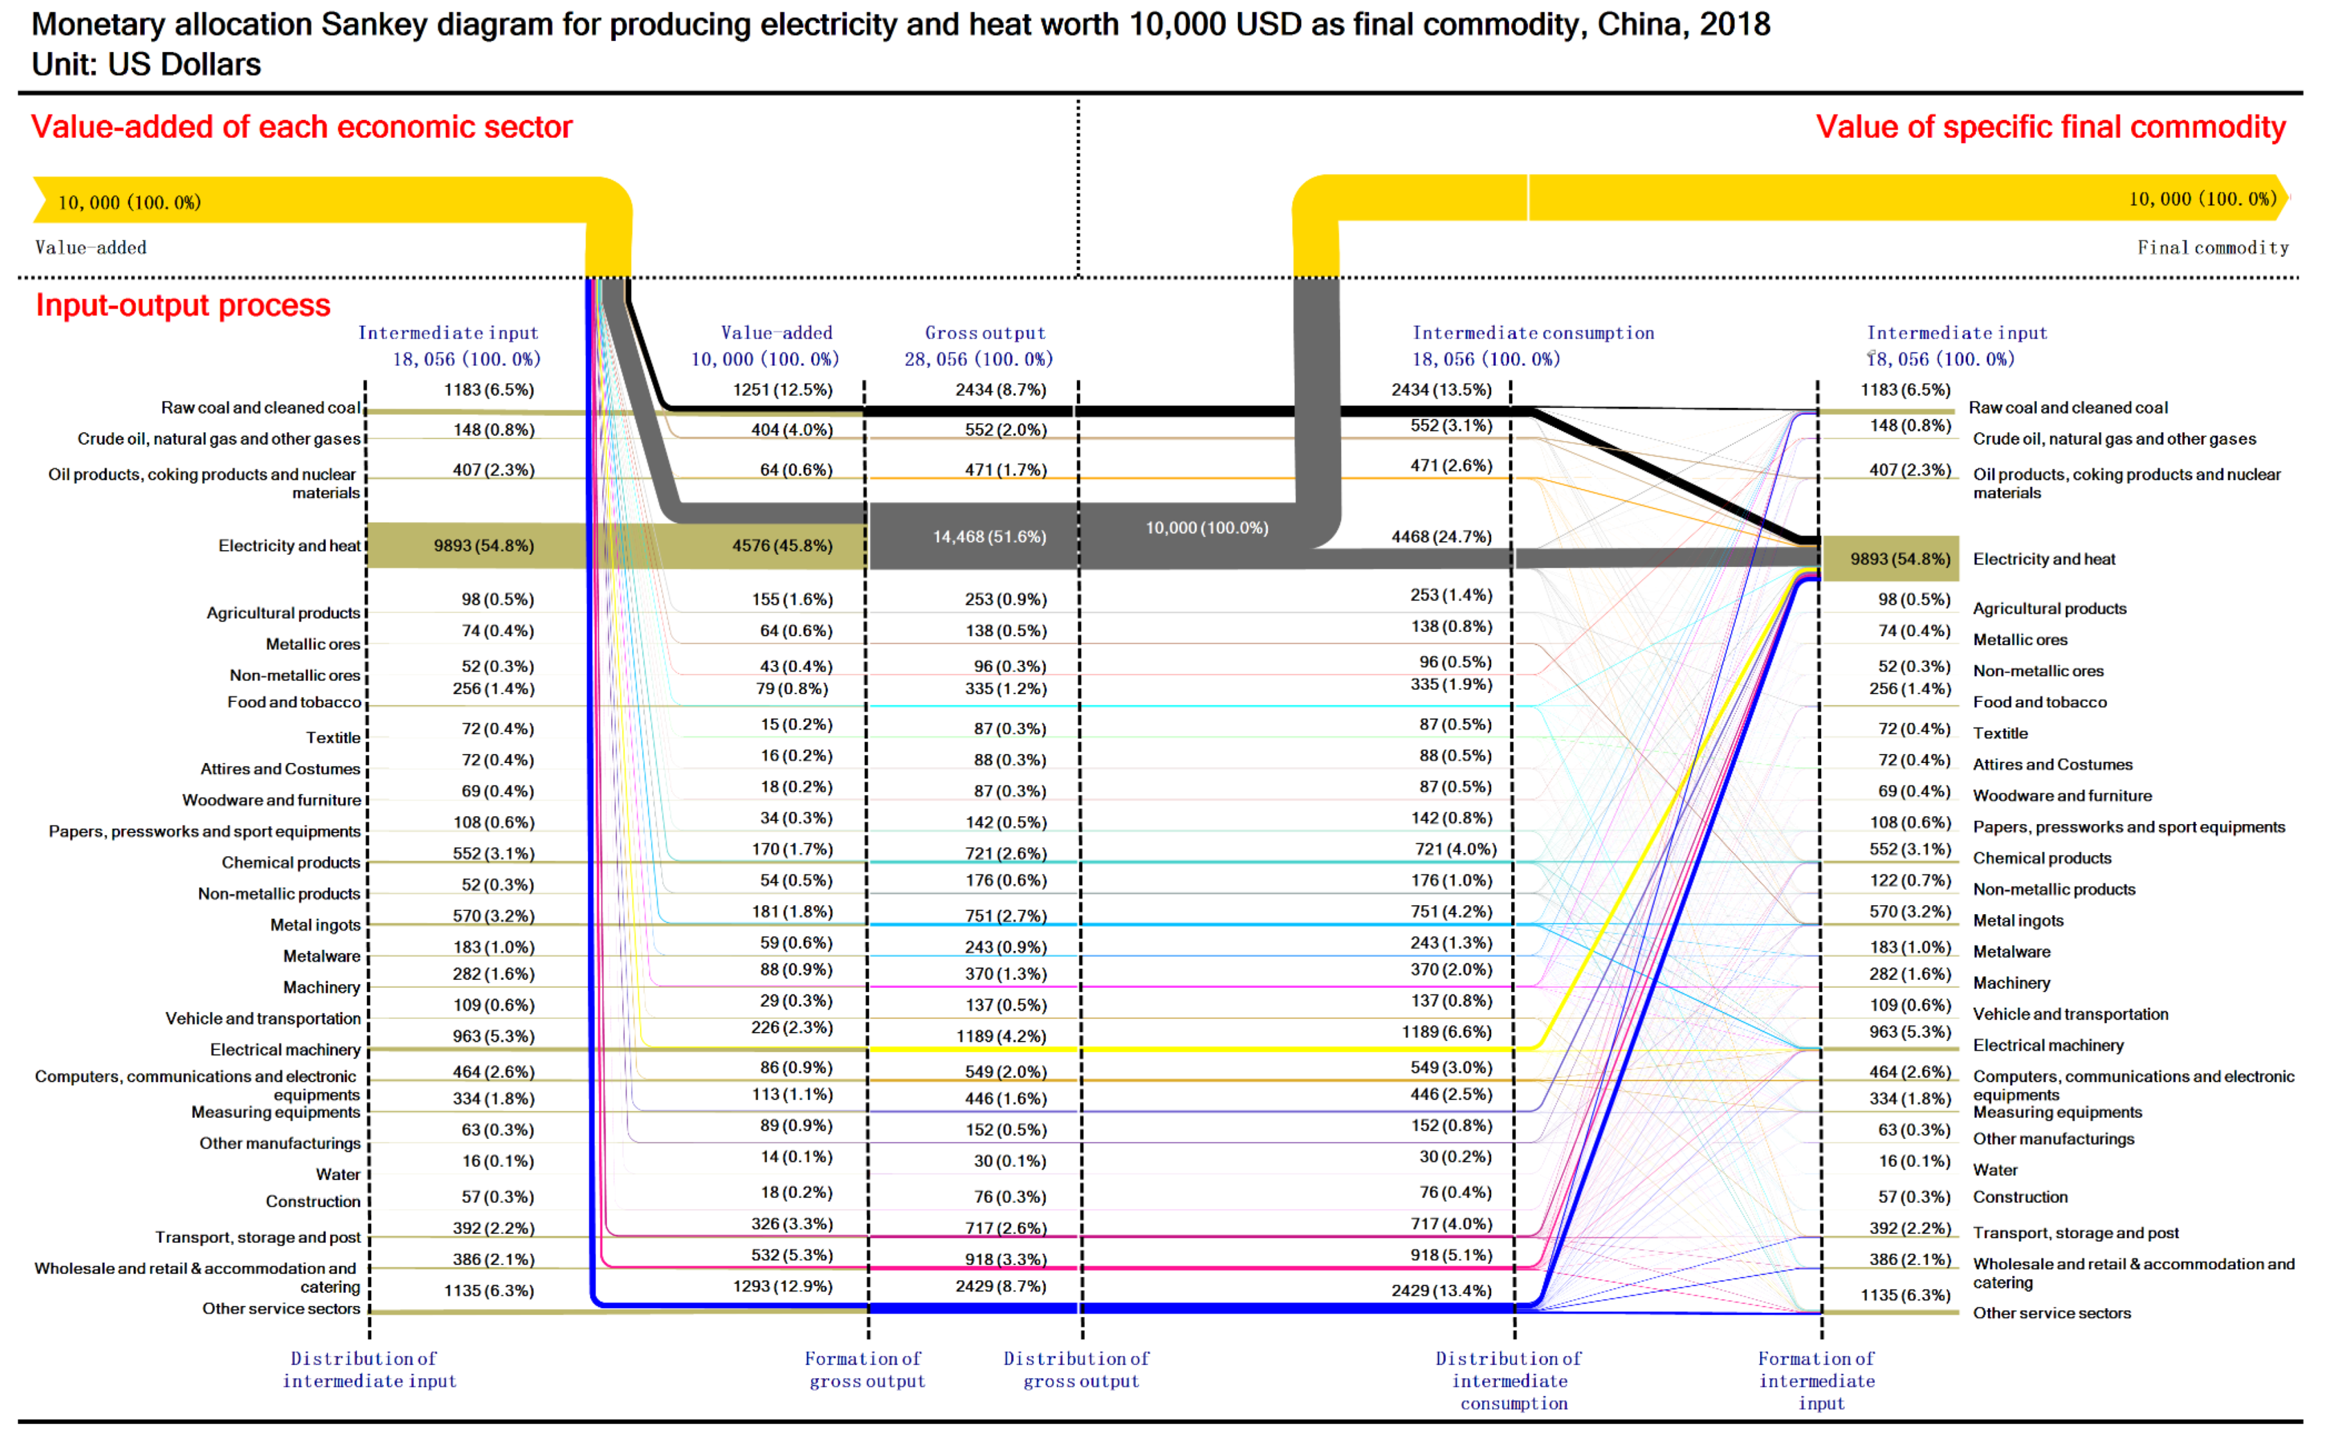Screen dimensions: 2326x1444
Task: Click the 9893 (54.8%) olive block on left
Action: coord(483,546)
